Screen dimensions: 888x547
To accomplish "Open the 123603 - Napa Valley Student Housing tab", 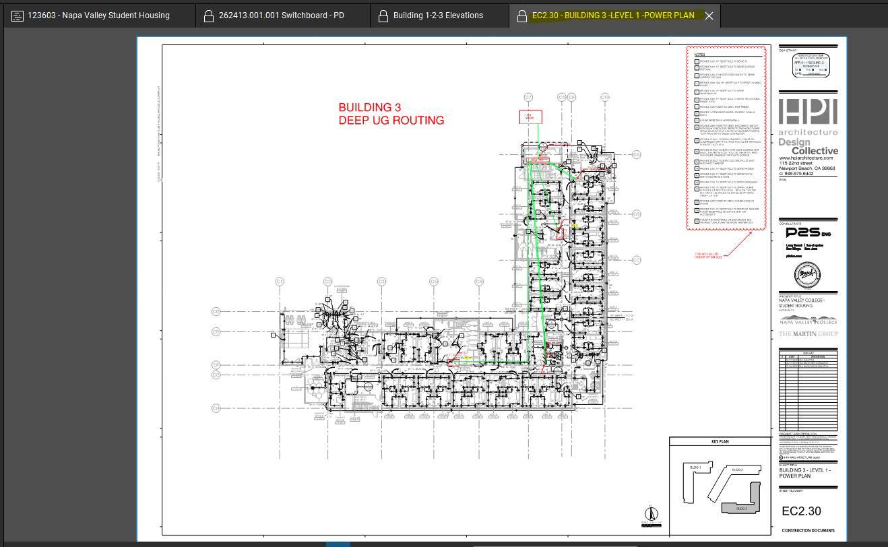I will click(x=98, y=15).
